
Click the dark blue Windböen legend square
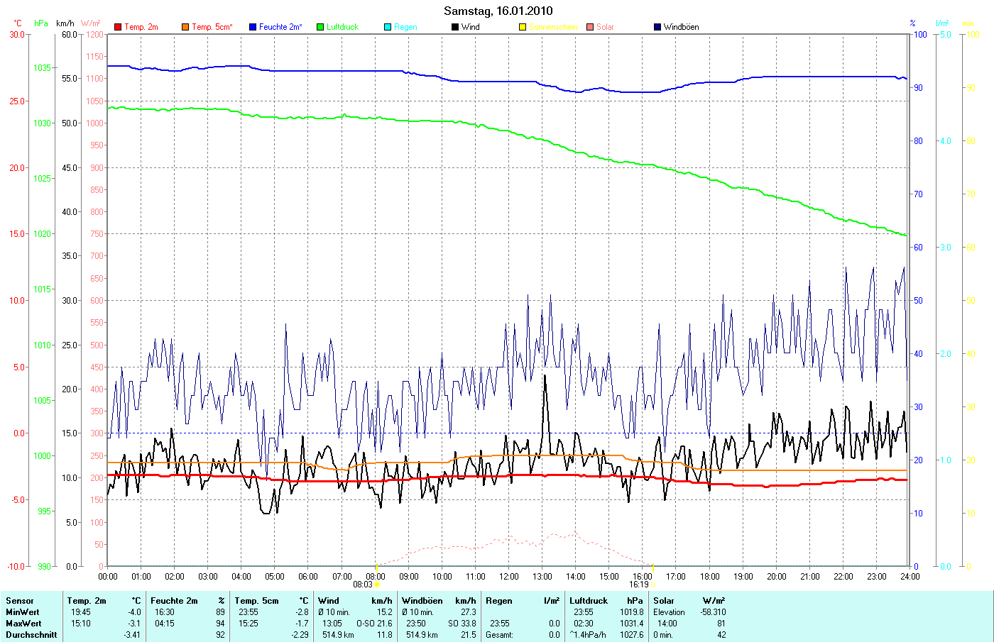(x=657, y=27)
